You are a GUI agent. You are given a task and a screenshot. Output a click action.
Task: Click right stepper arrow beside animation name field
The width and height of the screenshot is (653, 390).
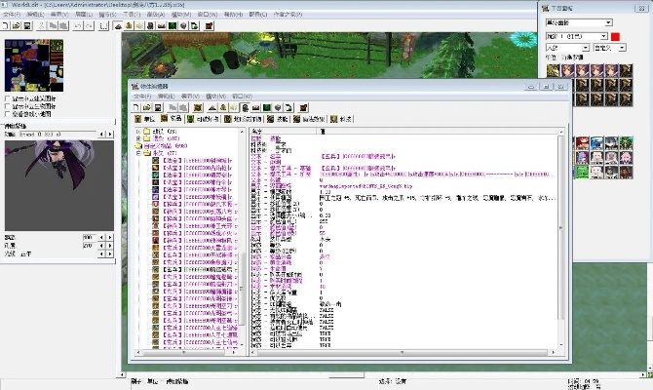point(110,135)
